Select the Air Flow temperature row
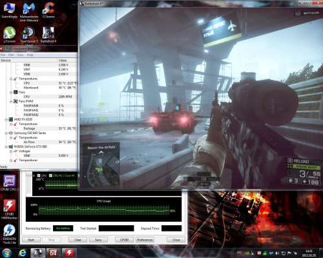The height and width of the screenshot is (258, 323). click(39, 142)
